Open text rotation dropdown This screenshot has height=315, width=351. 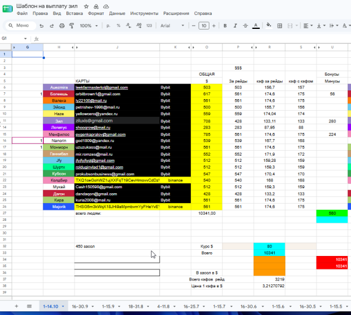click(x=346, y=26)
